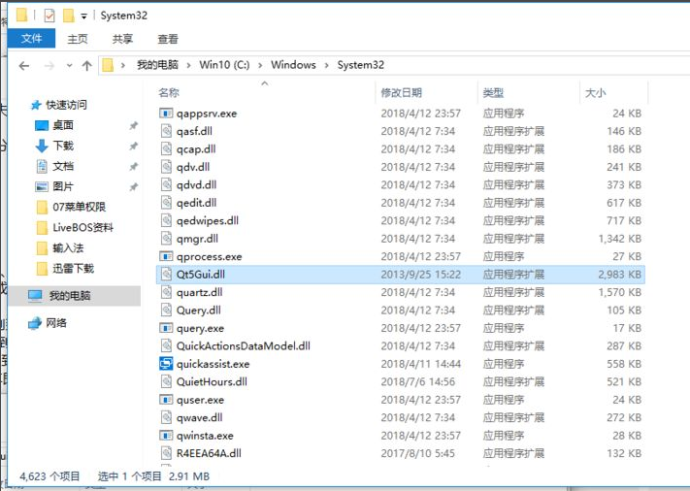The width and height of the screenshot is (690, 491).
Task: Sort files by the 修改日期 column
Action: [401, 93]
